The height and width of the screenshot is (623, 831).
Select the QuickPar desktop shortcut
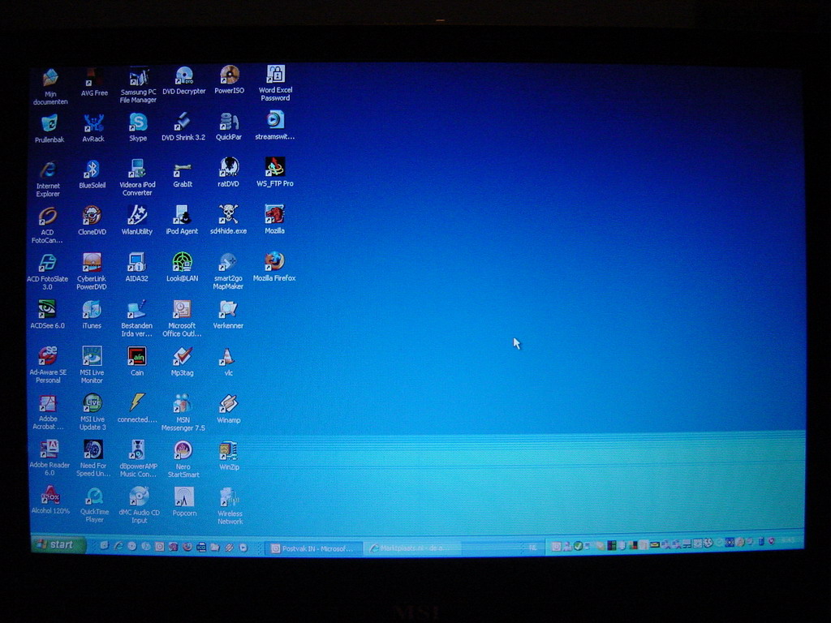[x=228, y=126]
